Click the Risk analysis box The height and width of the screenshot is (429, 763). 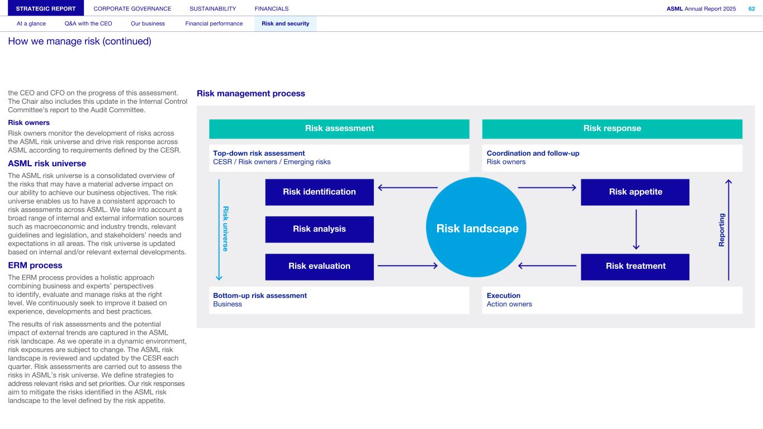319,229
